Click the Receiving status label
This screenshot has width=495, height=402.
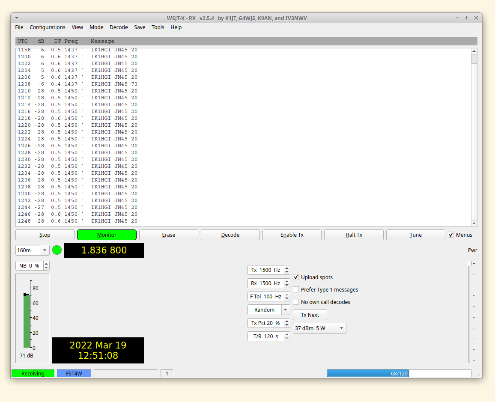click(33, 373)
